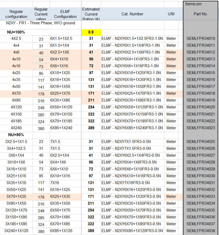Click part number SEMLFFR34017

point(200,87)
